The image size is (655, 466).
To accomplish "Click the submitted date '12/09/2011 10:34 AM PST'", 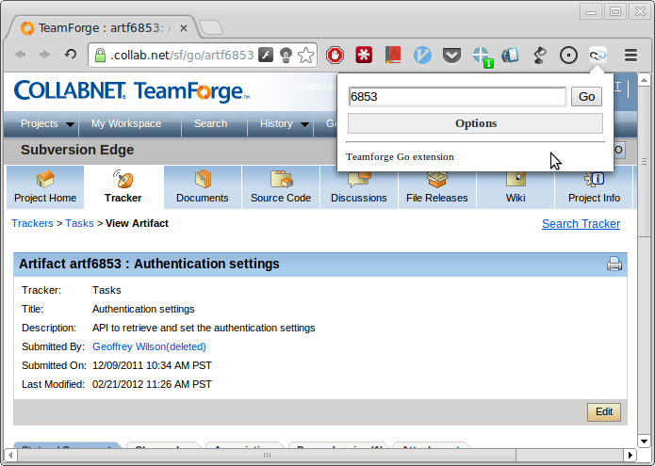I will click(x=152, y=365).
